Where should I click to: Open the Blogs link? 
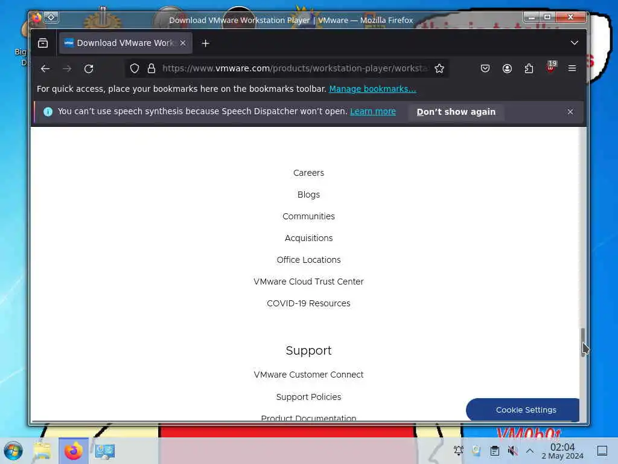pos(308,195)
